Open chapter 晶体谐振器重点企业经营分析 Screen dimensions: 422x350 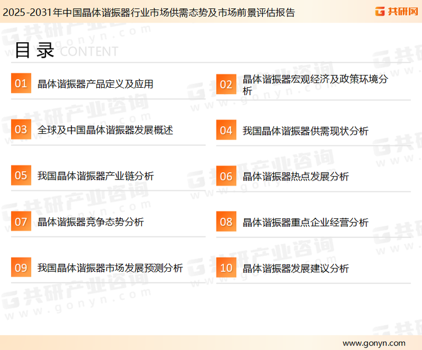[x=305, y=222]
